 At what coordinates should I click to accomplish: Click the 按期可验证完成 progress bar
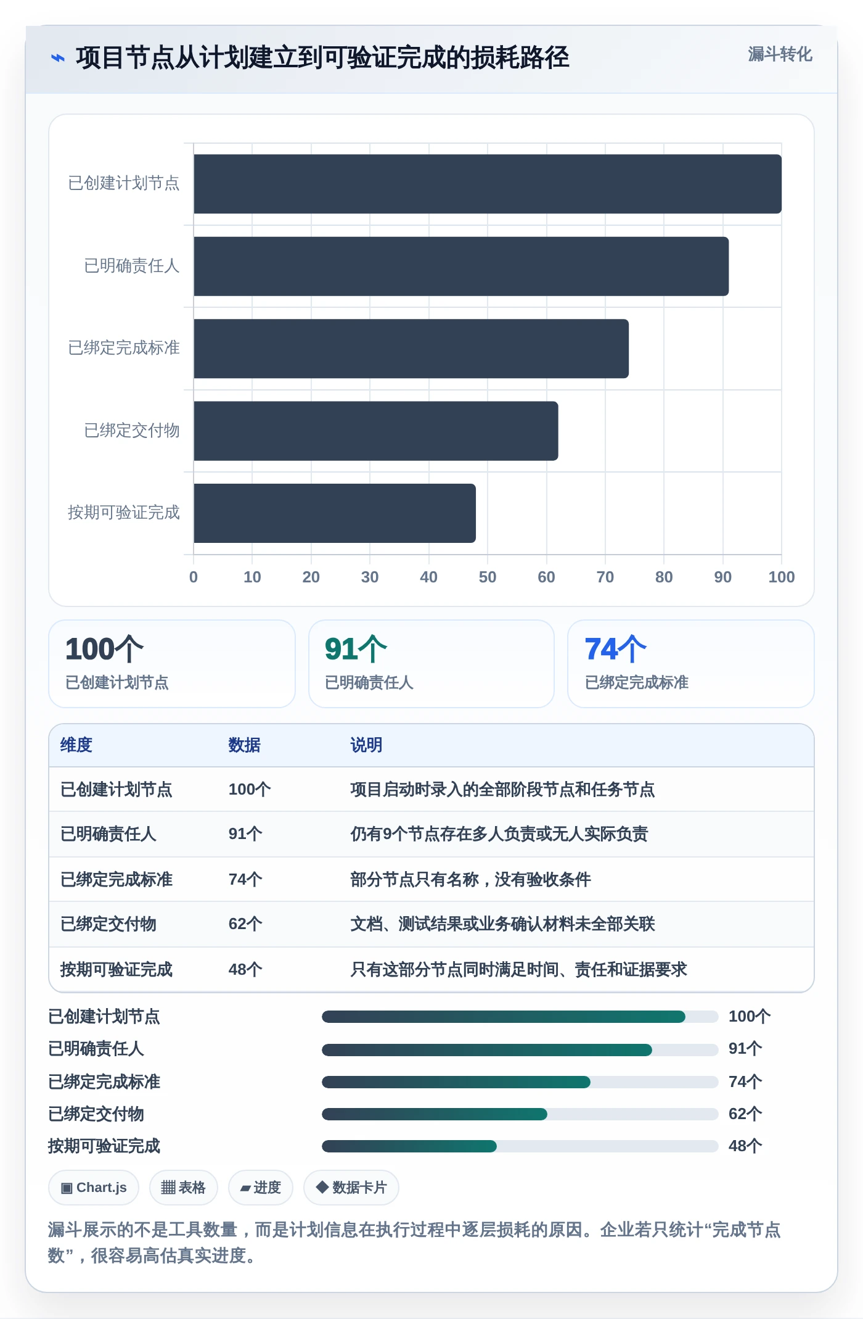[x=520, y=1146]
